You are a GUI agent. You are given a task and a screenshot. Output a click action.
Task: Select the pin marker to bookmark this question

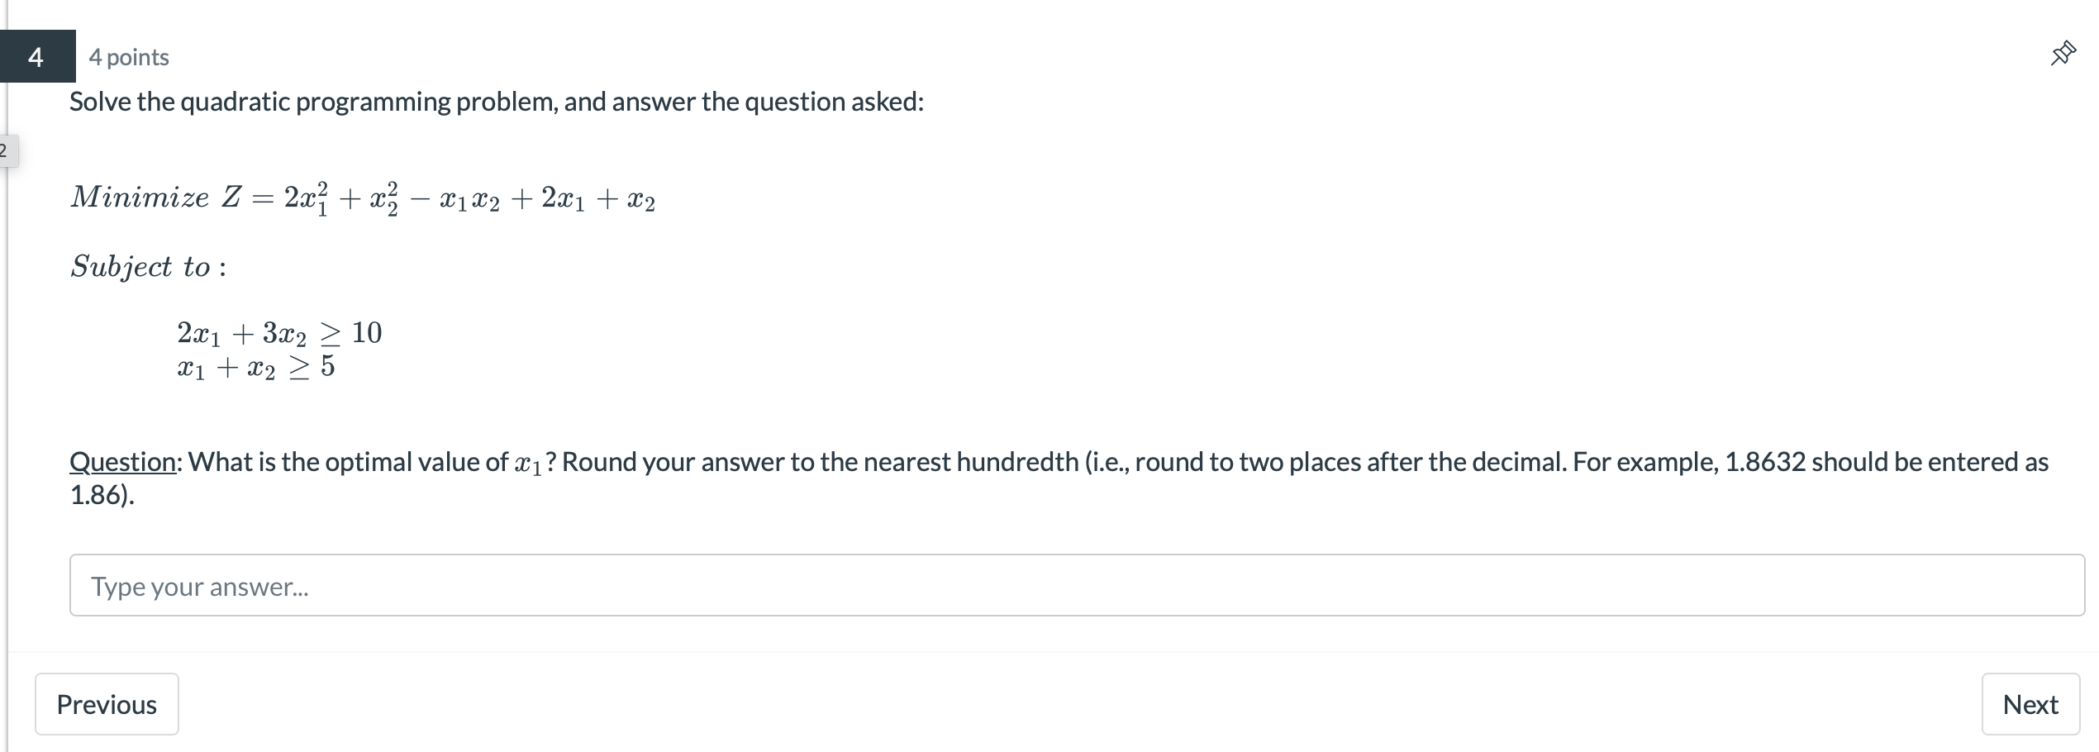[x=2063, y=51]
